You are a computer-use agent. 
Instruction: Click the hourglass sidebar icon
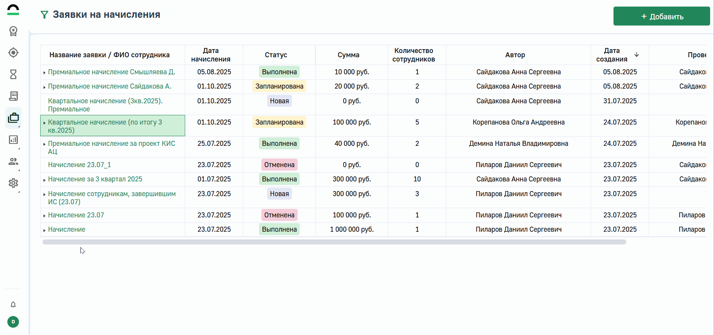pyautogui.click(x=13, y=74)
